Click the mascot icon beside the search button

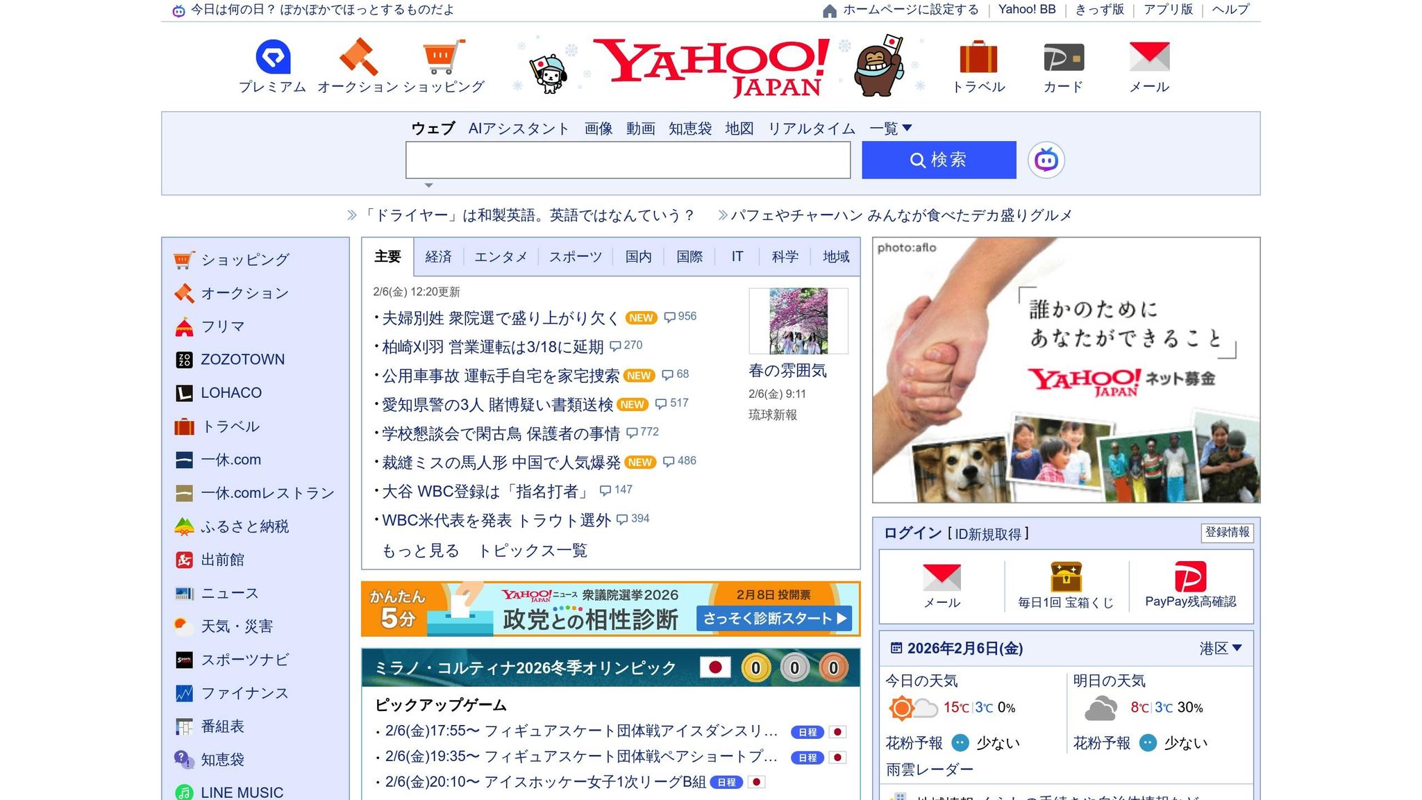[x=1048, y=159]
